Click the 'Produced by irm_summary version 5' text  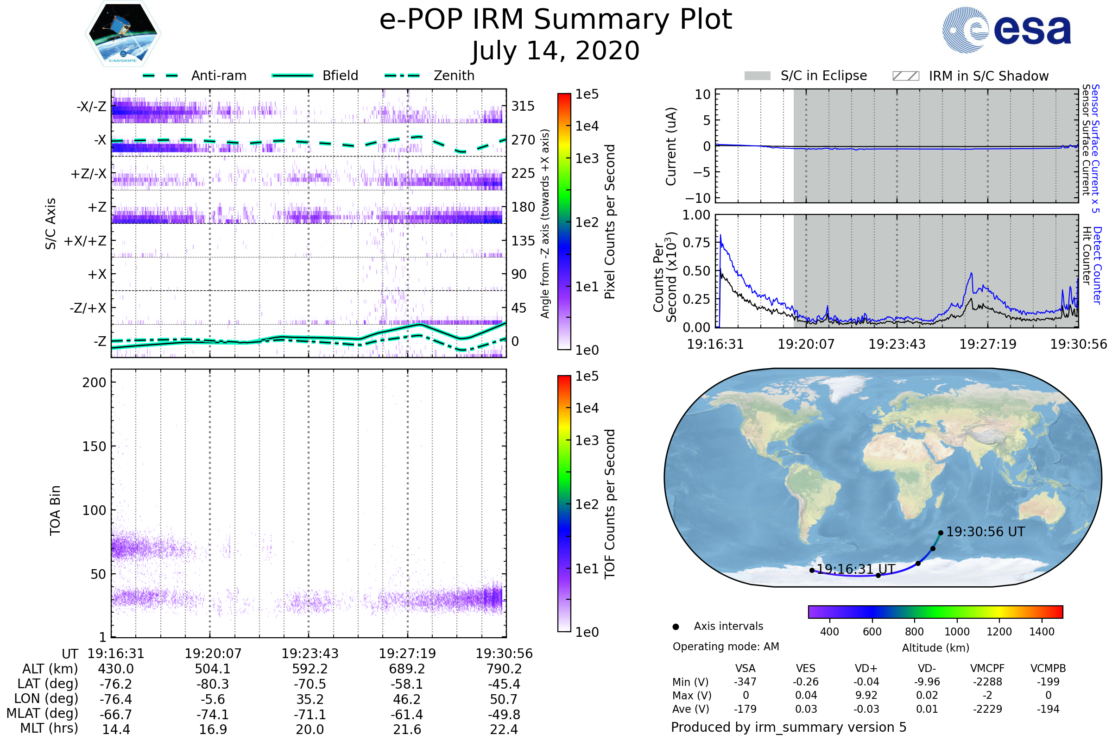(789, 727)
